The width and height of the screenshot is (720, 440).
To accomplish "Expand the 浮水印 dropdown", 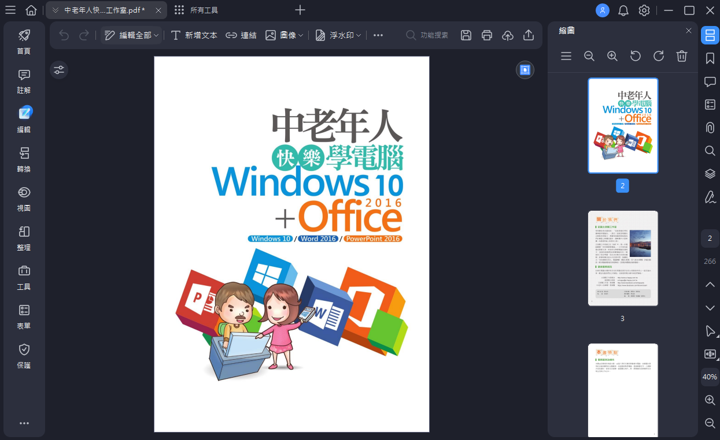I will (x=359, y=35).
